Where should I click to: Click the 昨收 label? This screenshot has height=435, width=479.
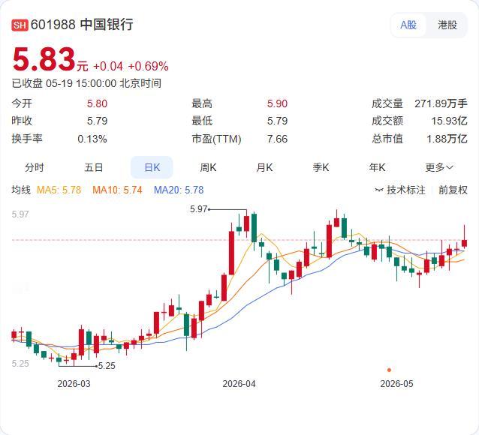click(22, 121)
